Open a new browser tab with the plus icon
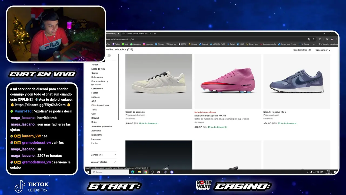This screenshot has height=195, width=346. coord(155,34)
